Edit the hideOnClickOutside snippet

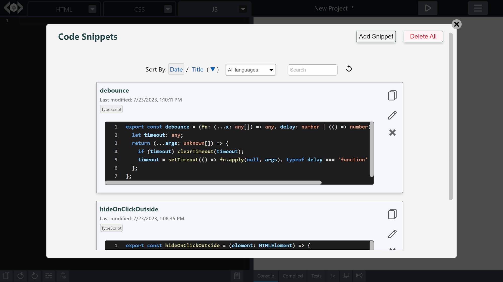tap(392, 234)
